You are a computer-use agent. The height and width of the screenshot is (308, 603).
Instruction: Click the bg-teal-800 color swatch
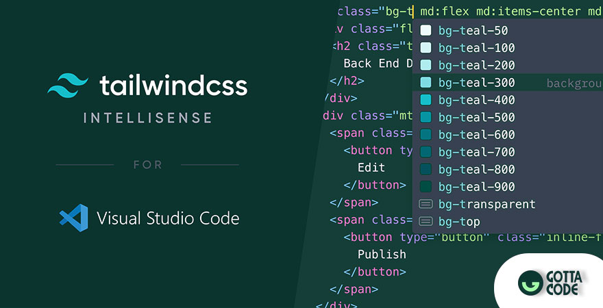(426, 169)
